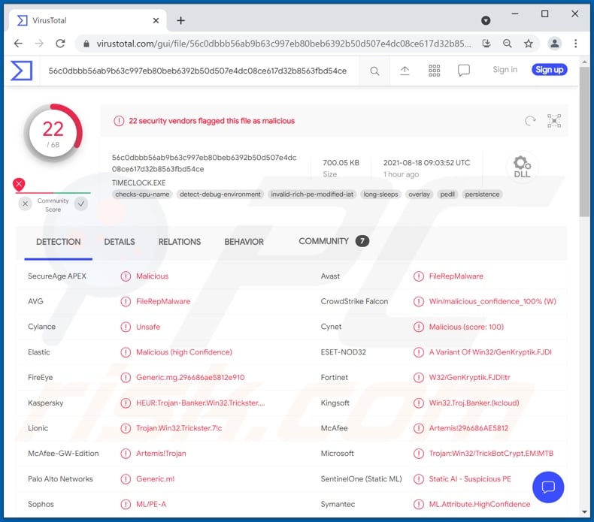Screen dimensions: 594x522
Task: Click the DLL file type icon
Action: click(x=522, y=167)
